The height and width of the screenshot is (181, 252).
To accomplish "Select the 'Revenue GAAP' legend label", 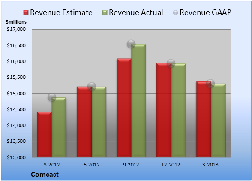I will (205, 12).
